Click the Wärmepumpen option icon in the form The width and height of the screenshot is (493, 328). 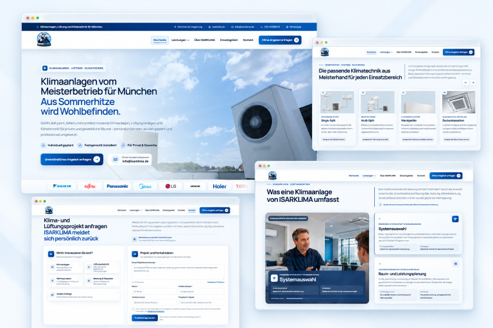[52, 281]
